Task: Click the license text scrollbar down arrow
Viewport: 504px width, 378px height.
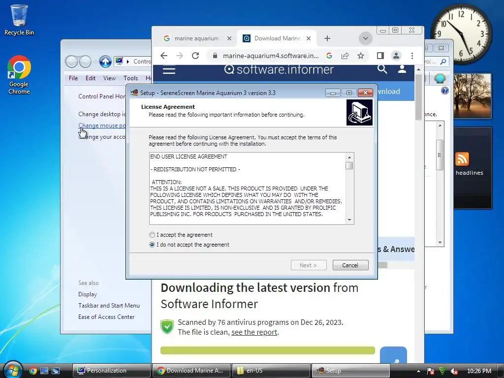Action: (x=349, y=220)
